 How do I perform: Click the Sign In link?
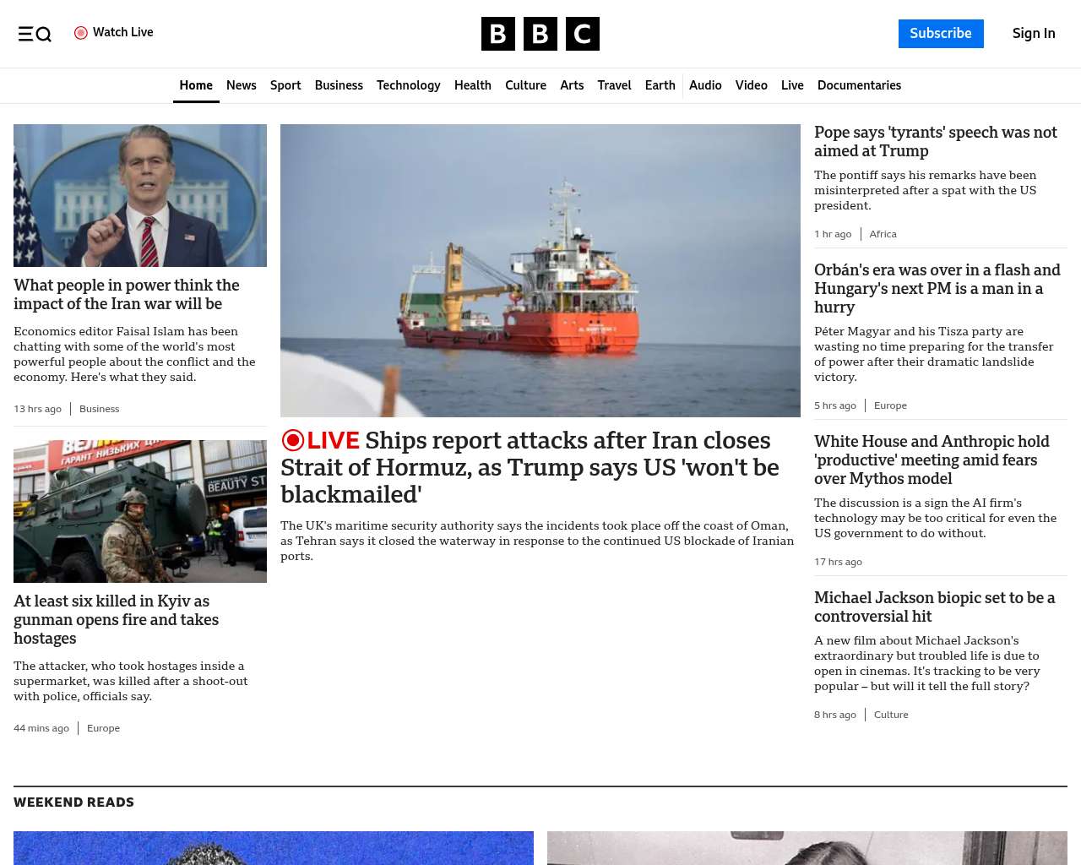[x=1033, y=34]
